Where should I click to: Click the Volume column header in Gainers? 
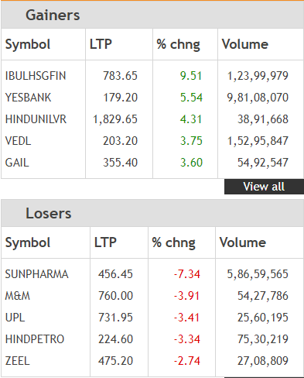[x=245, y=44]
